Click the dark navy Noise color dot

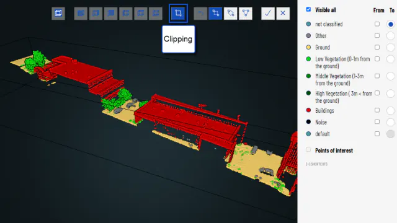click(308, 121)
